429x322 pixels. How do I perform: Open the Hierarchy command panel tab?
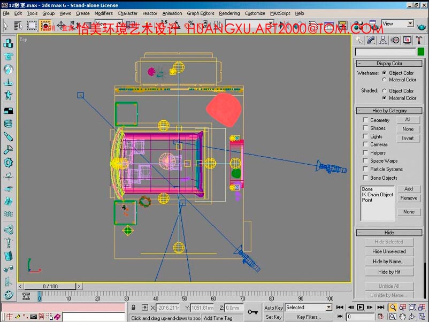383,41
